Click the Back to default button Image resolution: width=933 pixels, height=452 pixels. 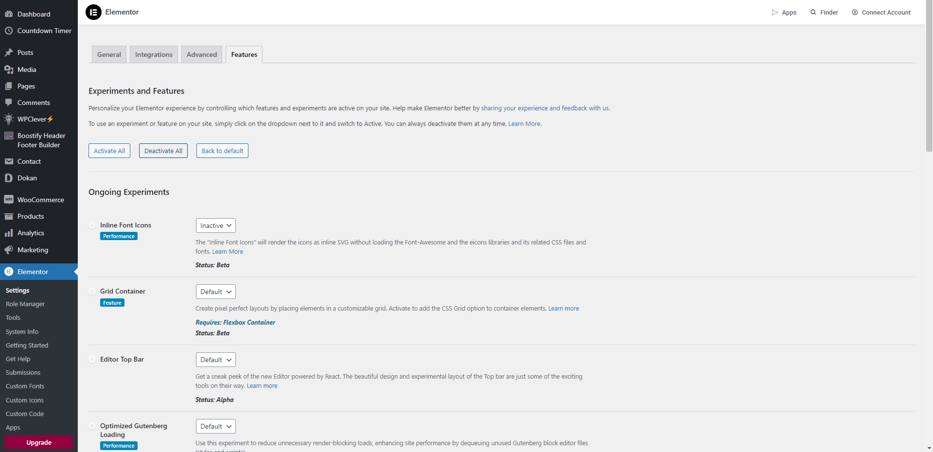coord(222,151)
